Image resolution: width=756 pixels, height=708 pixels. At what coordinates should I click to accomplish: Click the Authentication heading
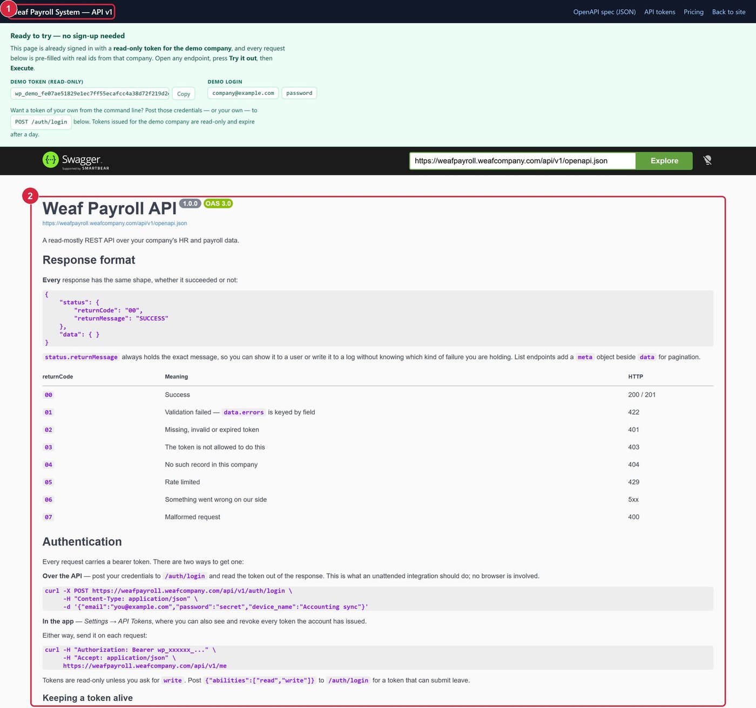coord(82,542)
